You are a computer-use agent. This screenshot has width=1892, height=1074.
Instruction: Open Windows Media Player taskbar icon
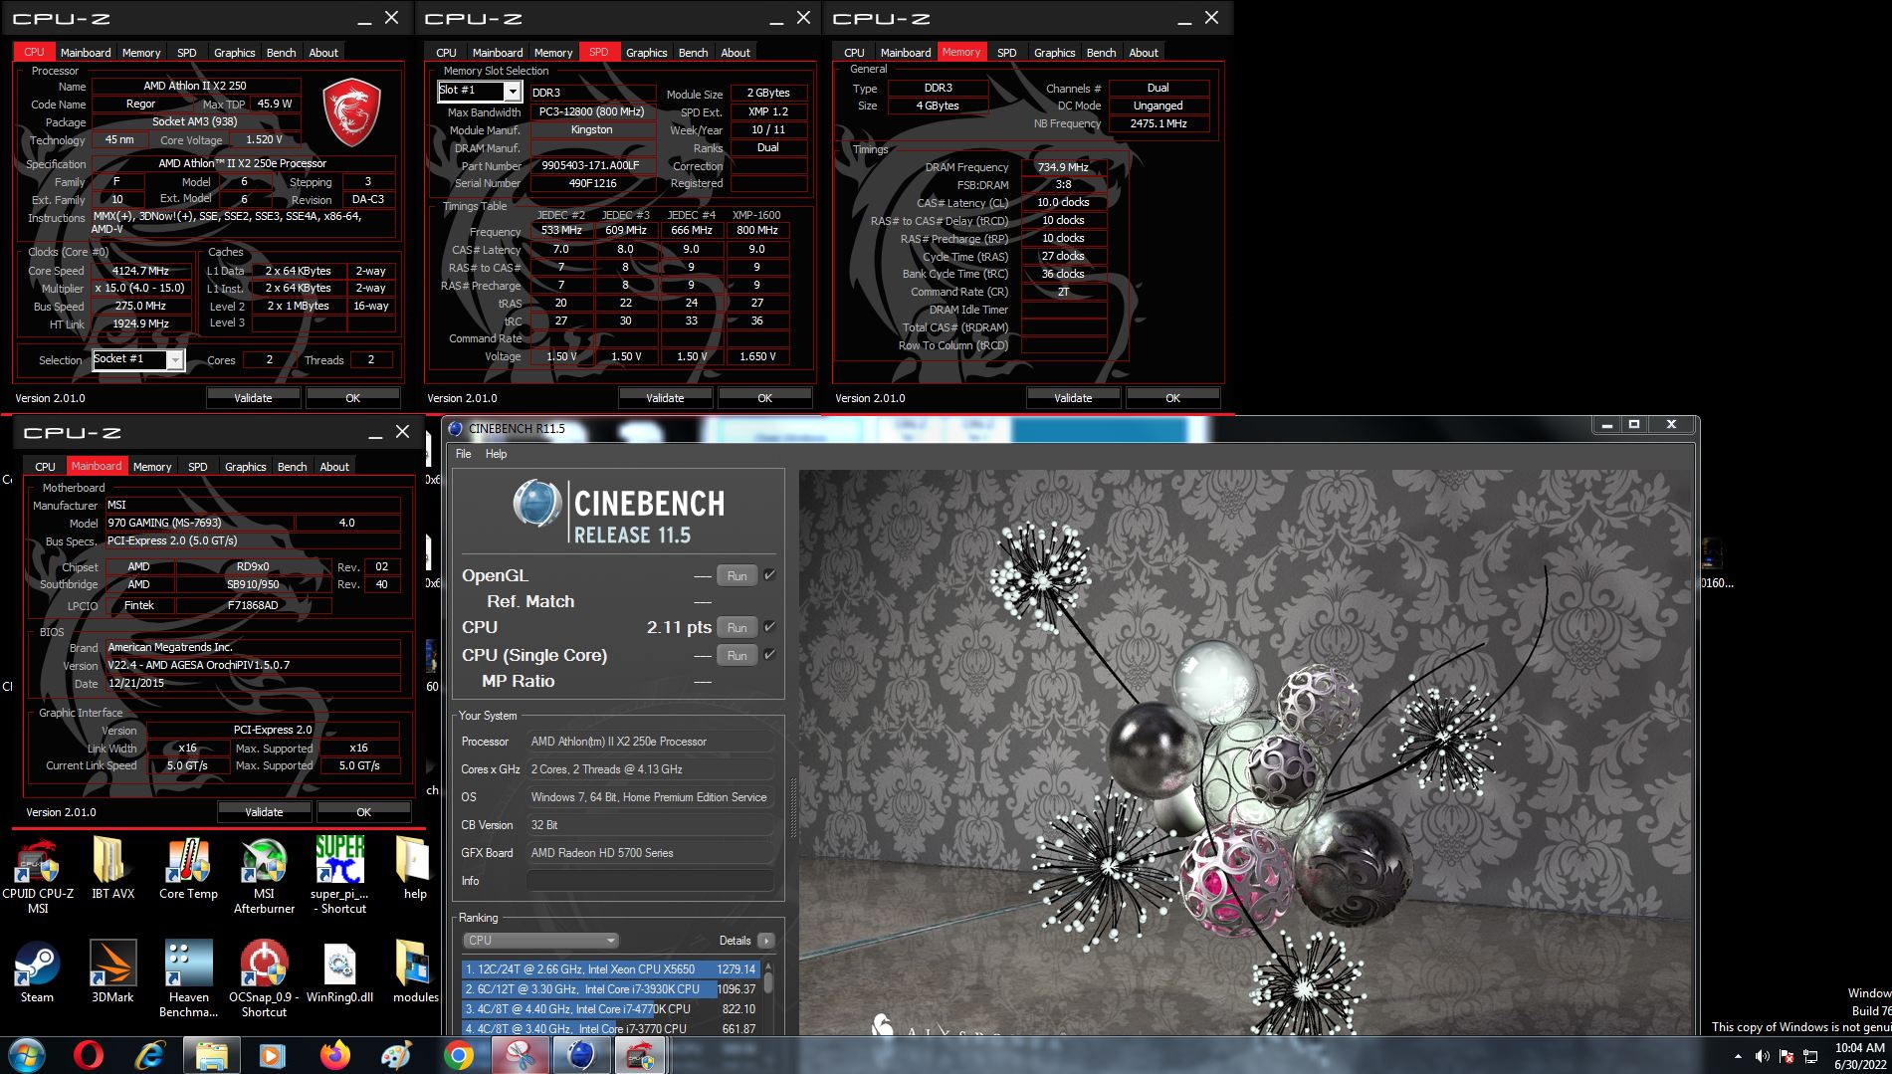click(x=273, y=1055)
